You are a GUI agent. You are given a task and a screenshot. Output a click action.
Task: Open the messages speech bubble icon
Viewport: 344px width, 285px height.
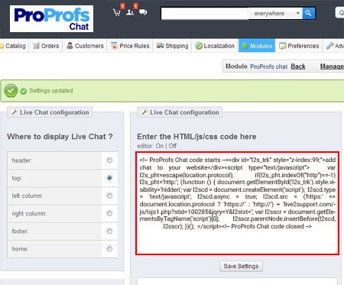tap(143, 12)
